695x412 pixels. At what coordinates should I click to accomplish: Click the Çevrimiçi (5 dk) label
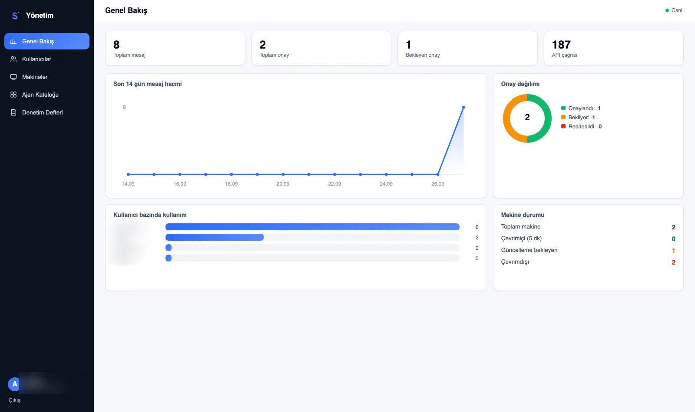[x=521, y=239]
